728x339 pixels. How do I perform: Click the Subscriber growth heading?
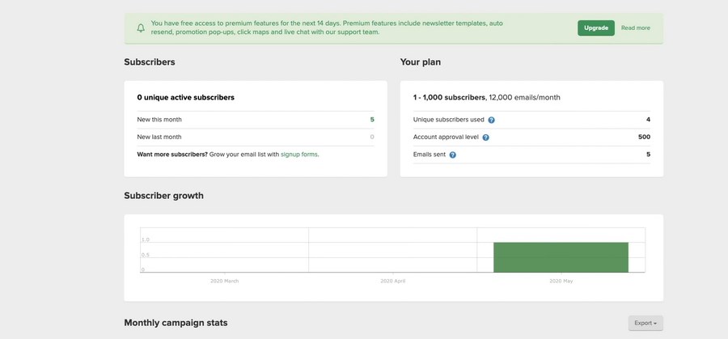pyautogui.click(x=163, y=195)
